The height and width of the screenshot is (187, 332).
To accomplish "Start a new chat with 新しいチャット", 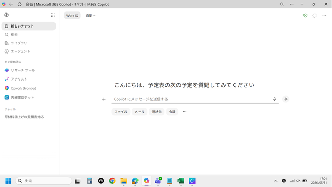I will pyautogui.click(x=29, y=26).
